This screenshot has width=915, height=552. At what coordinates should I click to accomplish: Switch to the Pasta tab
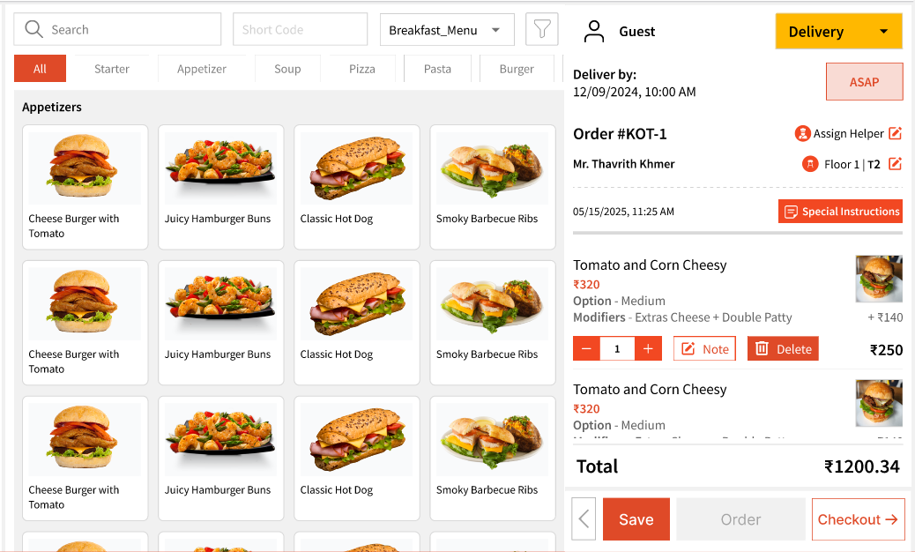pyautogui.click(x=437, y=68)
